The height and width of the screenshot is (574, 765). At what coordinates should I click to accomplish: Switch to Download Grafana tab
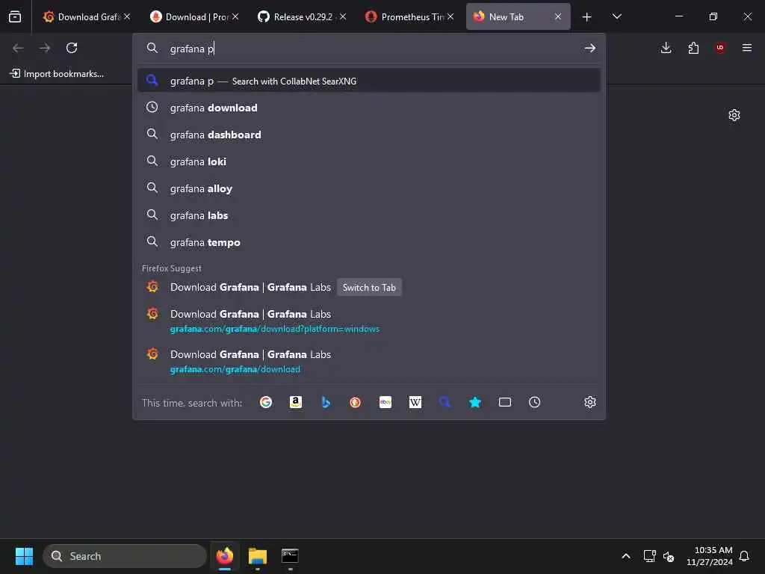click(x=87, y=16)
